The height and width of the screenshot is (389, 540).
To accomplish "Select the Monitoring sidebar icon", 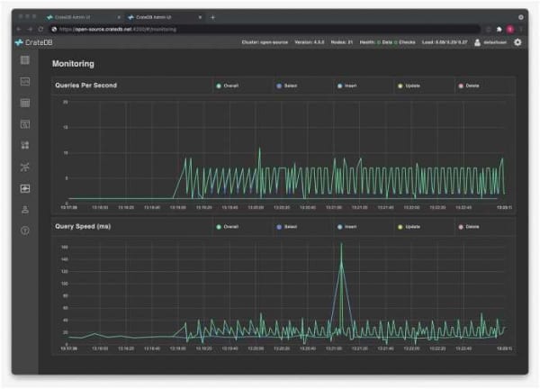I will (x=25, y=188).
